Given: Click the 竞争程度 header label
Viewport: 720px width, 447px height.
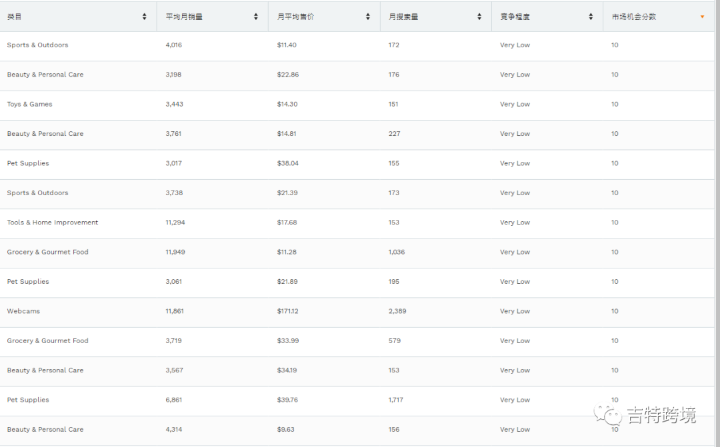Looking at the screenshot, I should pos(515,17).
